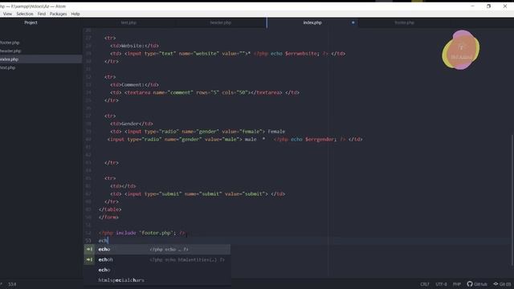The width and height of the screenshot is (514, 289).
Task: Select the Project tree view tab
Action: click(x=31, y=22)
